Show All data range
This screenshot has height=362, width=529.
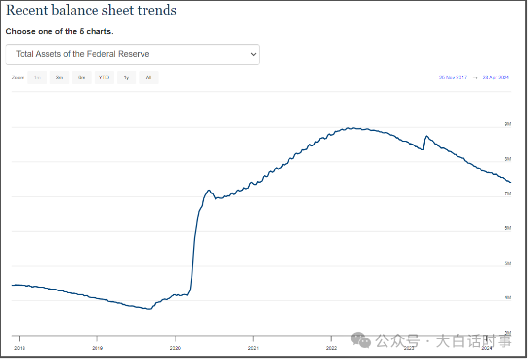point(149,77)
